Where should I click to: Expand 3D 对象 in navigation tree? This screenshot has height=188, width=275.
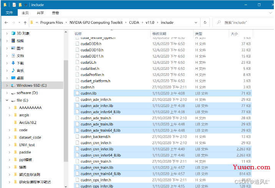coord(7,33)
